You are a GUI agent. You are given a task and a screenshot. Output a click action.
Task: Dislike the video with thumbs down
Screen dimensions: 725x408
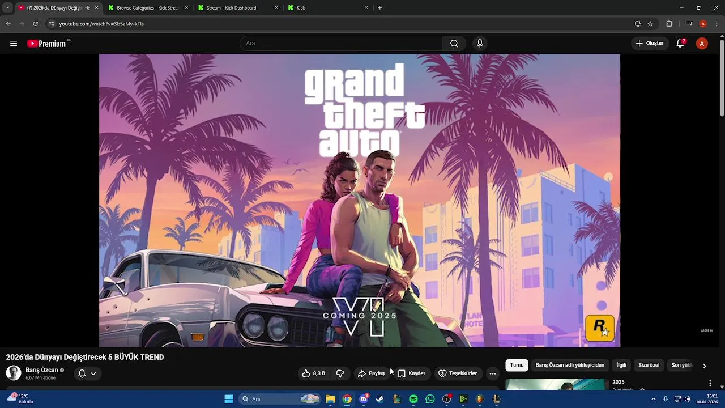tap(340, 373)
